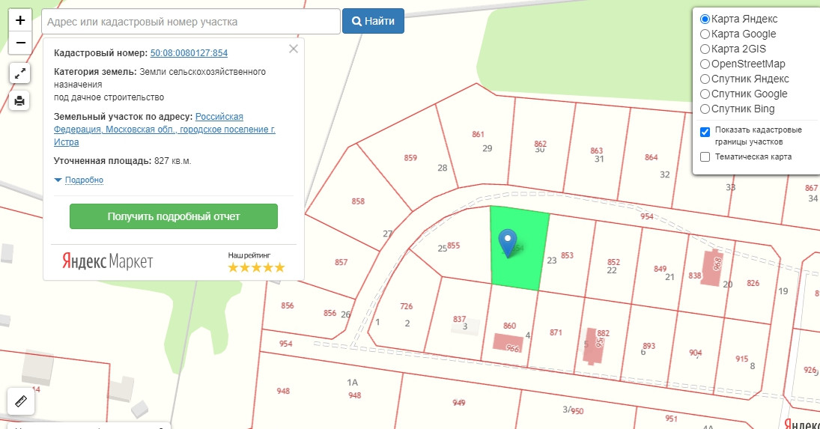Viewport: 820px width, 429px height.
Task: Click the blue map pin marker
Action: (x=508, y=243)
